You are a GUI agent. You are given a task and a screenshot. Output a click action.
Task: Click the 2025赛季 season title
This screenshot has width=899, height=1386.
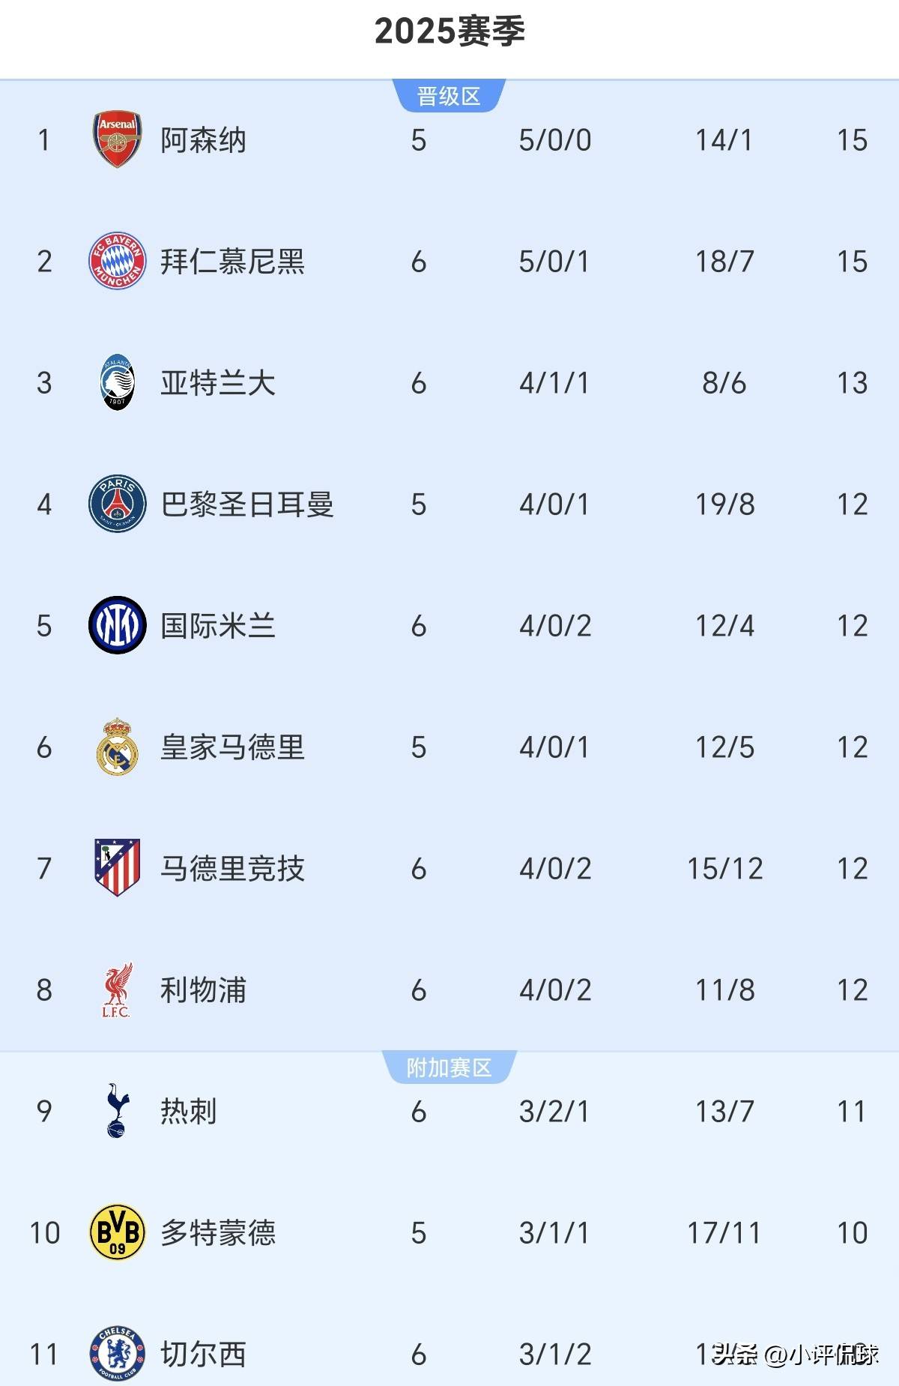449,31
